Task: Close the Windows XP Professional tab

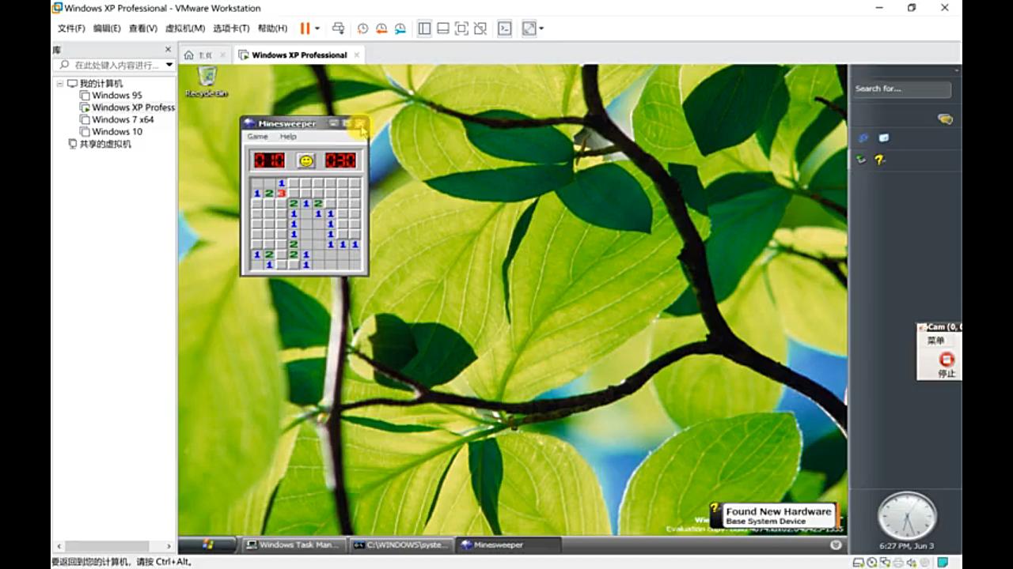Action: tap(357, 55)
